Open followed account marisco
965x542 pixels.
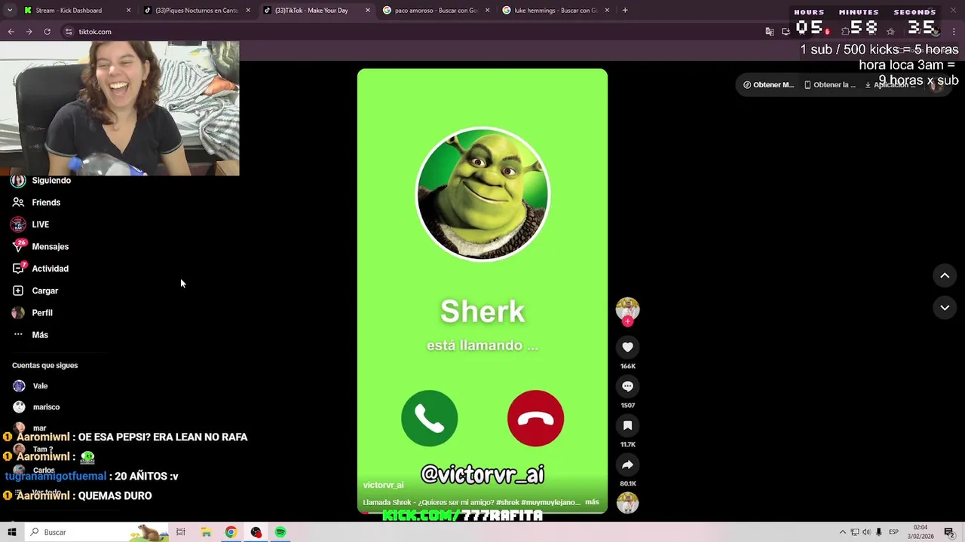coord(36,407)
